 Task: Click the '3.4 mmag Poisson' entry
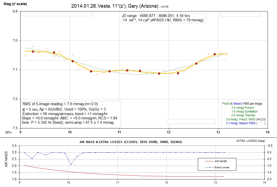coord(243,107)
